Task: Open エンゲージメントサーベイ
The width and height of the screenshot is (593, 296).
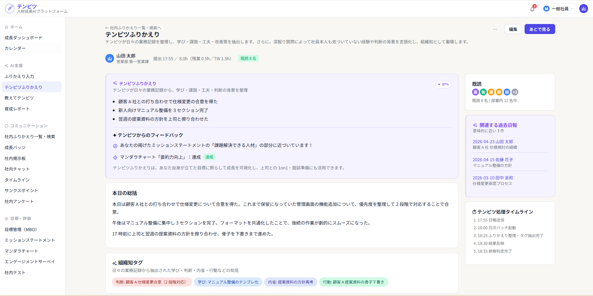Action: 31,262
